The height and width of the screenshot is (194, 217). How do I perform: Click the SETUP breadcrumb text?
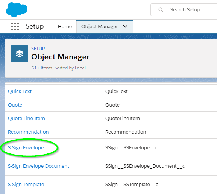click(38, 49)
